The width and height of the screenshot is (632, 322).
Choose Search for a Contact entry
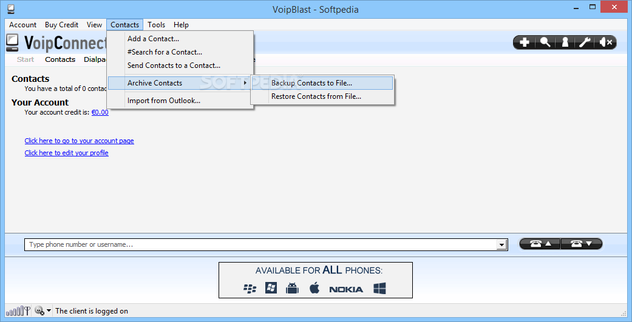coord(180,52)
